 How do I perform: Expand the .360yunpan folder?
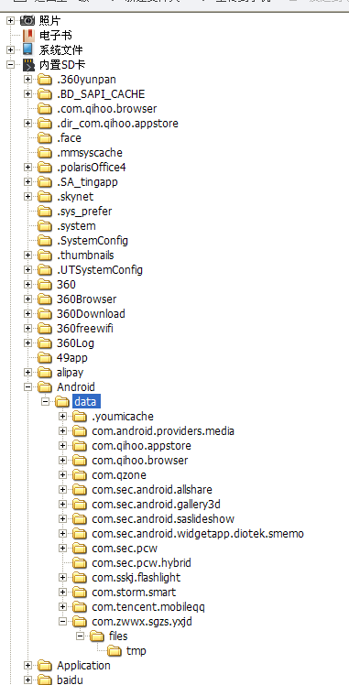tap(28, 79)
